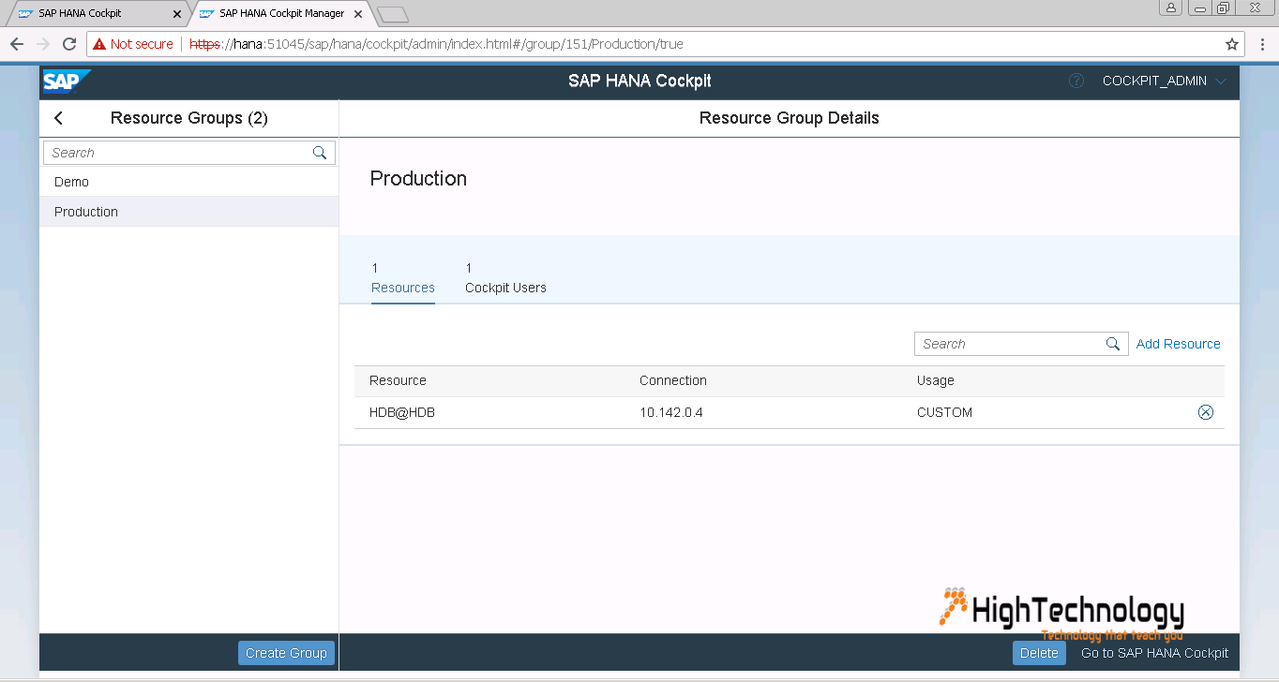This screenshot has height=682, width=1279.
Task: Focus the Resource Groups search field
Action: point(188,153)
